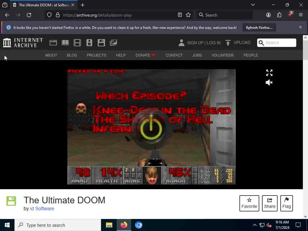Screen dimensions: 308x231
Task: Open the blue circular browser taskbar icon
Action: click(x=138, y=225)
